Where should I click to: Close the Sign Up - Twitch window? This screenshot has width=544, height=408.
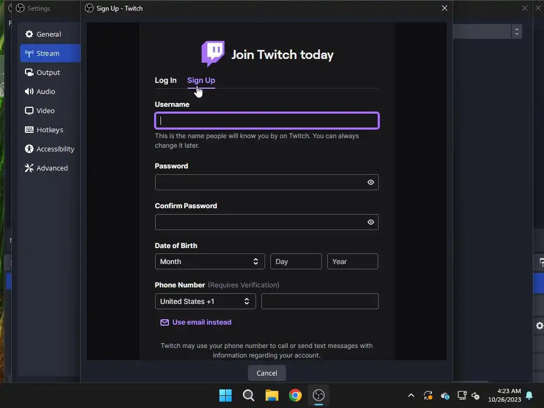click(445, 8)
